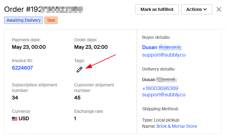This screenshot has height=138, width=226.
Task: Edit order tags with pencil icon
Action: 79,69
